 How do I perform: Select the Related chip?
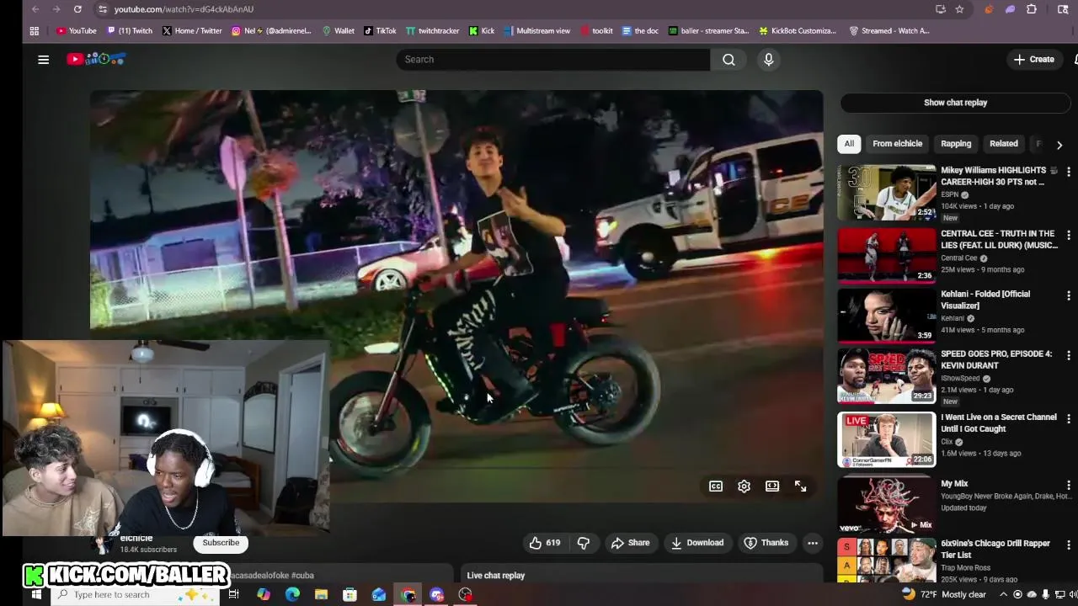coord(1003,144)
